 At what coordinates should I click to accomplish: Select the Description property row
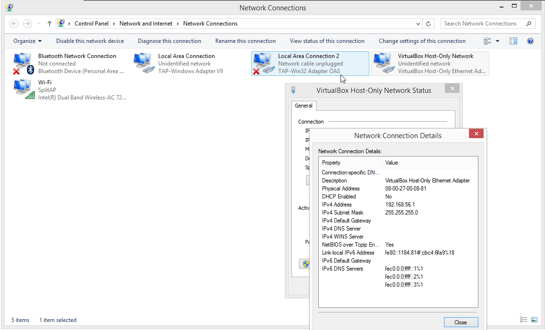(x=398, y=181)
